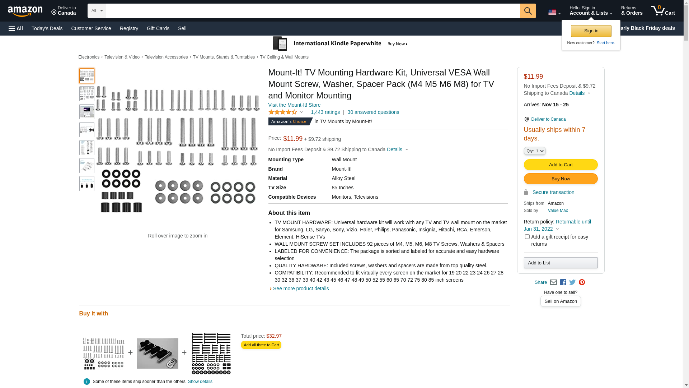Expand the search category All dropdown

(97, 11)
